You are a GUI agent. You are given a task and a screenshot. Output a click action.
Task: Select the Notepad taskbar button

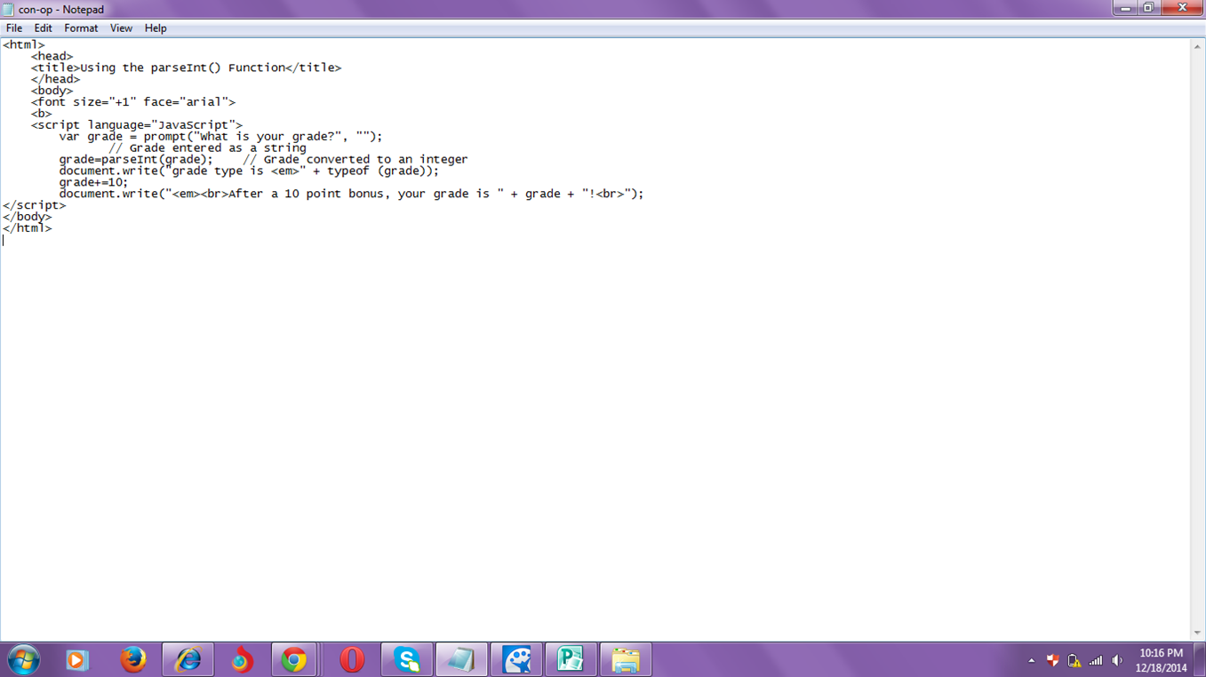point(461,660)
